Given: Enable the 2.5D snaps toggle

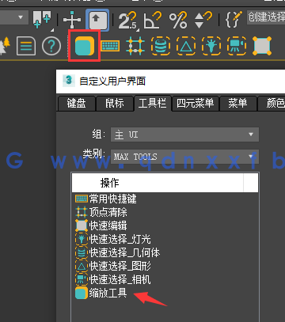Looking at the screenshot, I should click(x=127, y=21).
